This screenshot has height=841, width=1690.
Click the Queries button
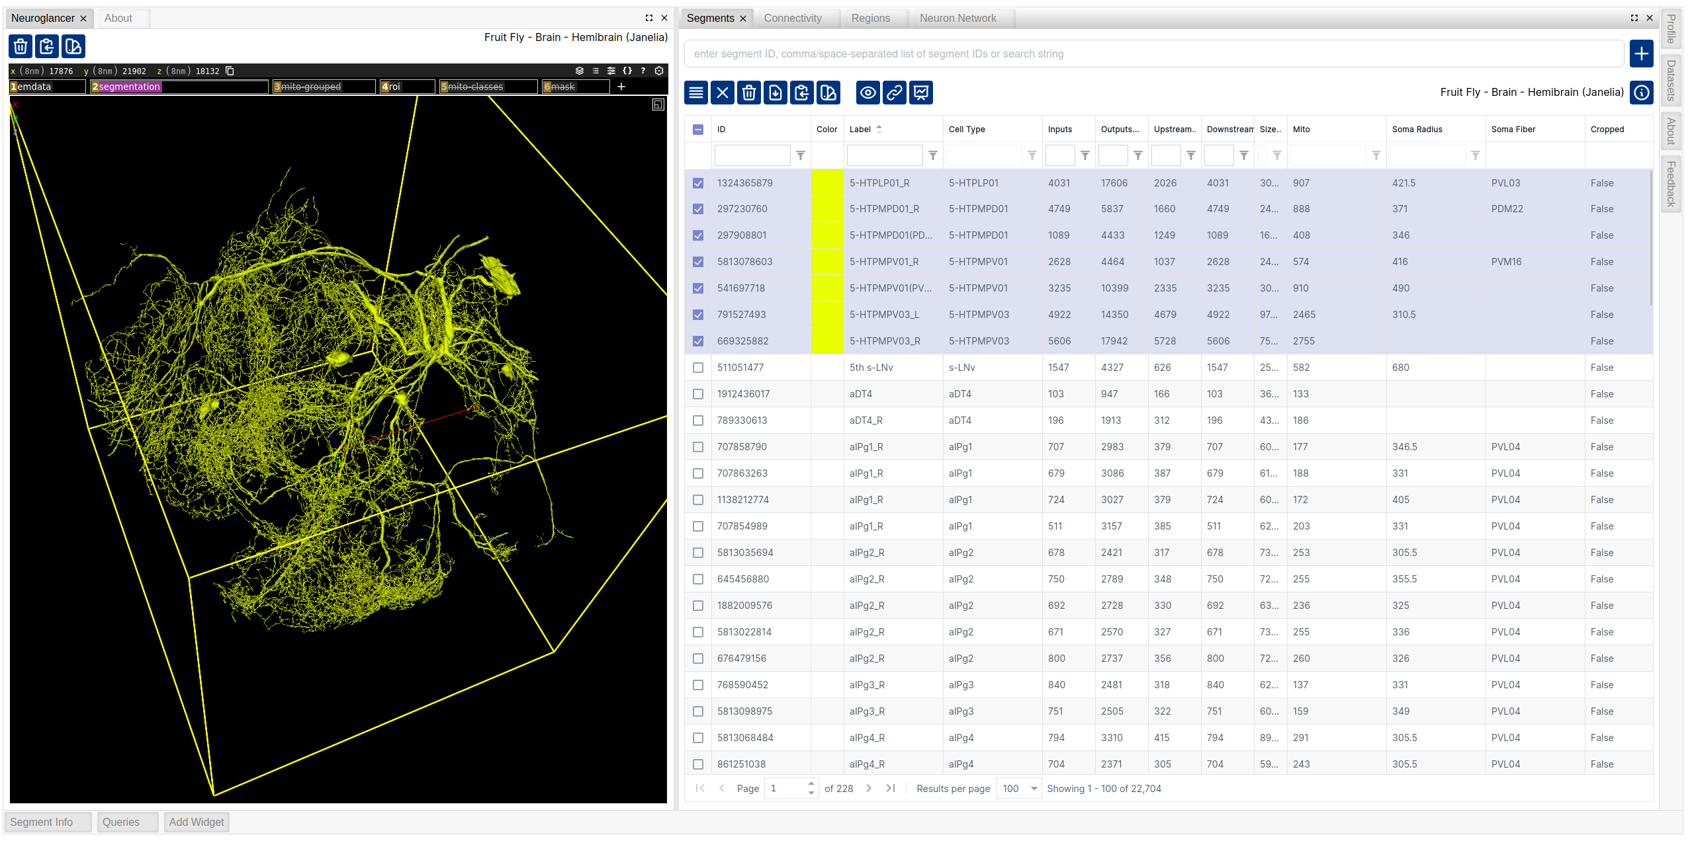(127, 822)
